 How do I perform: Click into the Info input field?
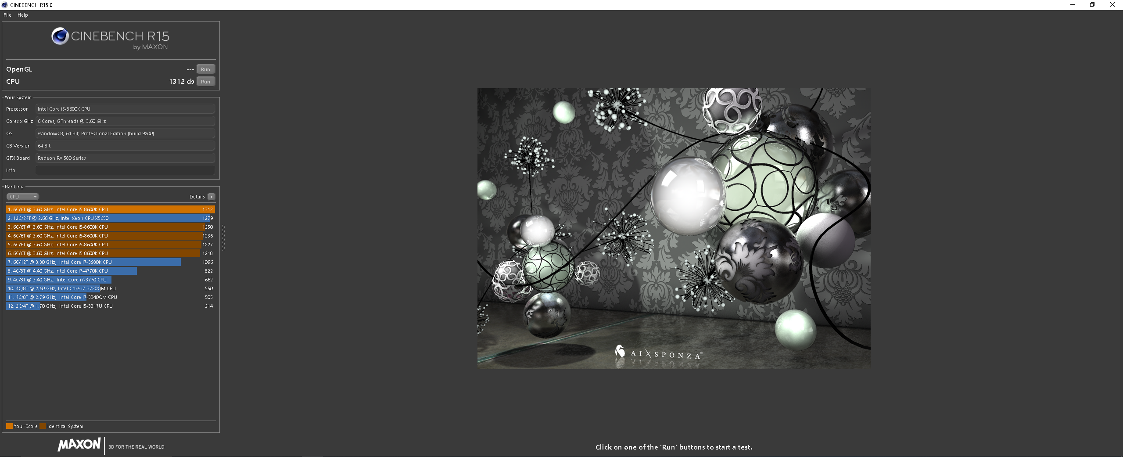(x=125, y=170)
